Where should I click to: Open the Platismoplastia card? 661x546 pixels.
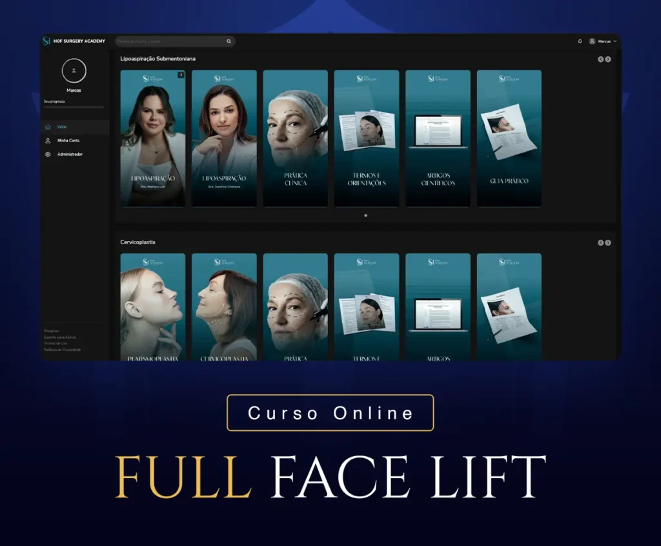tap(152, 307)
